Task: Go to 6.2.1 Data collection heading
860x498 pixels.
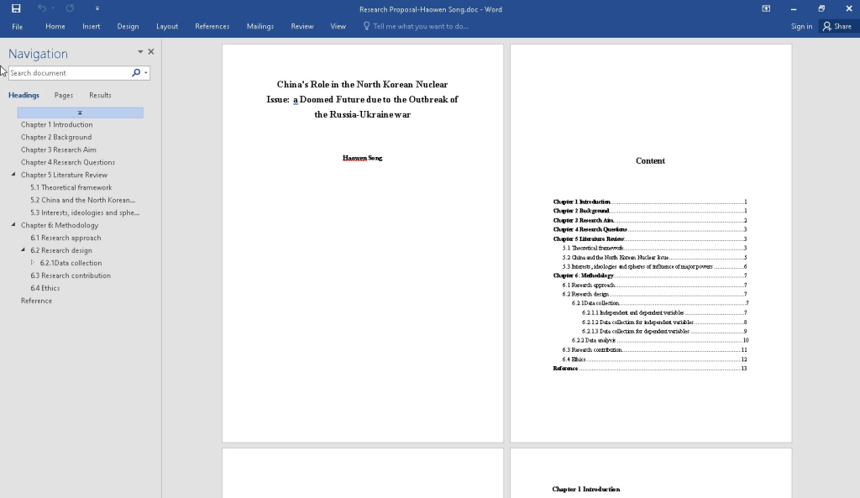Action: [71, 263]
